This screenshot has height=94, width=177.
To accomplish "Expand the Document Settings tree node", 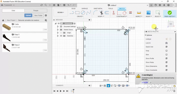I will pyautogui.click(x=58, y=27).
